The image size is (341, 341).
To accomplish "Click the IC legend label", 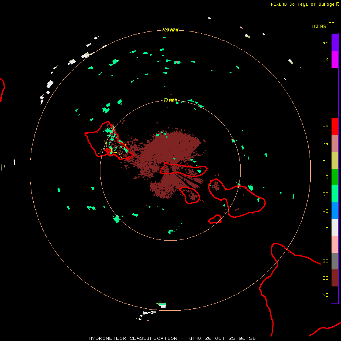I will coord(325,245).
